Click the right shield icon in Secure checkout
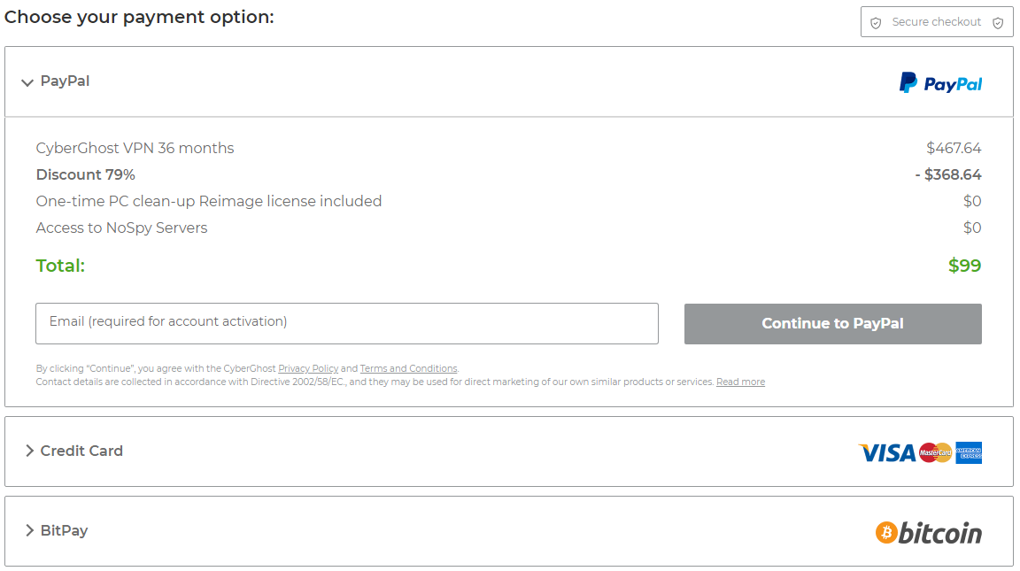 point(998,23)
